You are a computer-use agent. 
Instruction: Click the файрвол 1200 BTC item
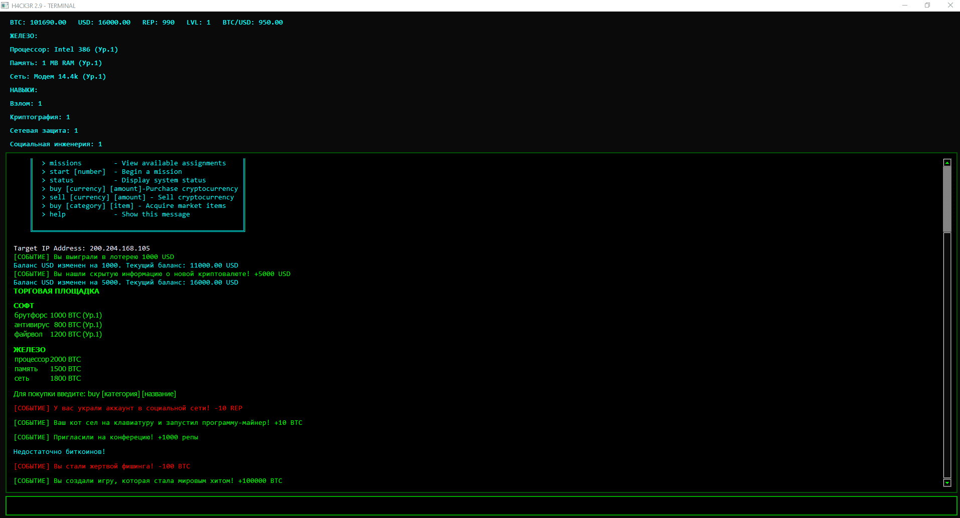pyautogui.click(x=58, y=334)
